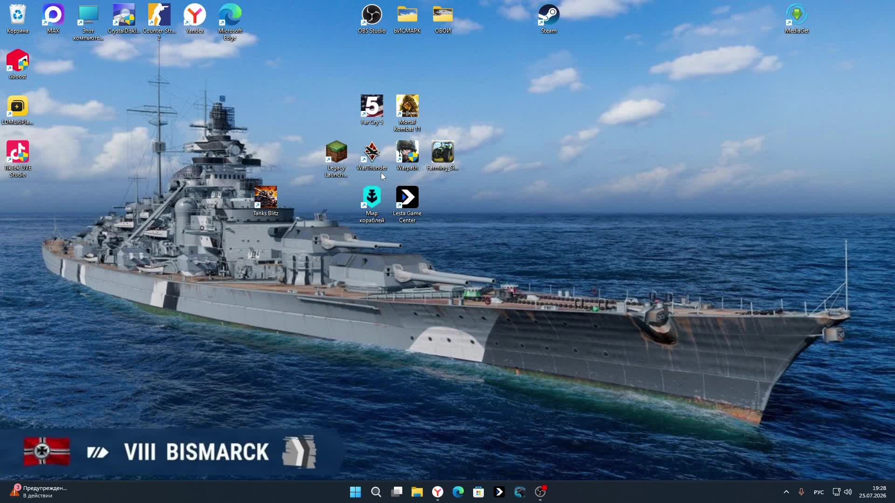Select the Корзина recycle bin desktop icon

pyautogui.click(x=18, y=19)
